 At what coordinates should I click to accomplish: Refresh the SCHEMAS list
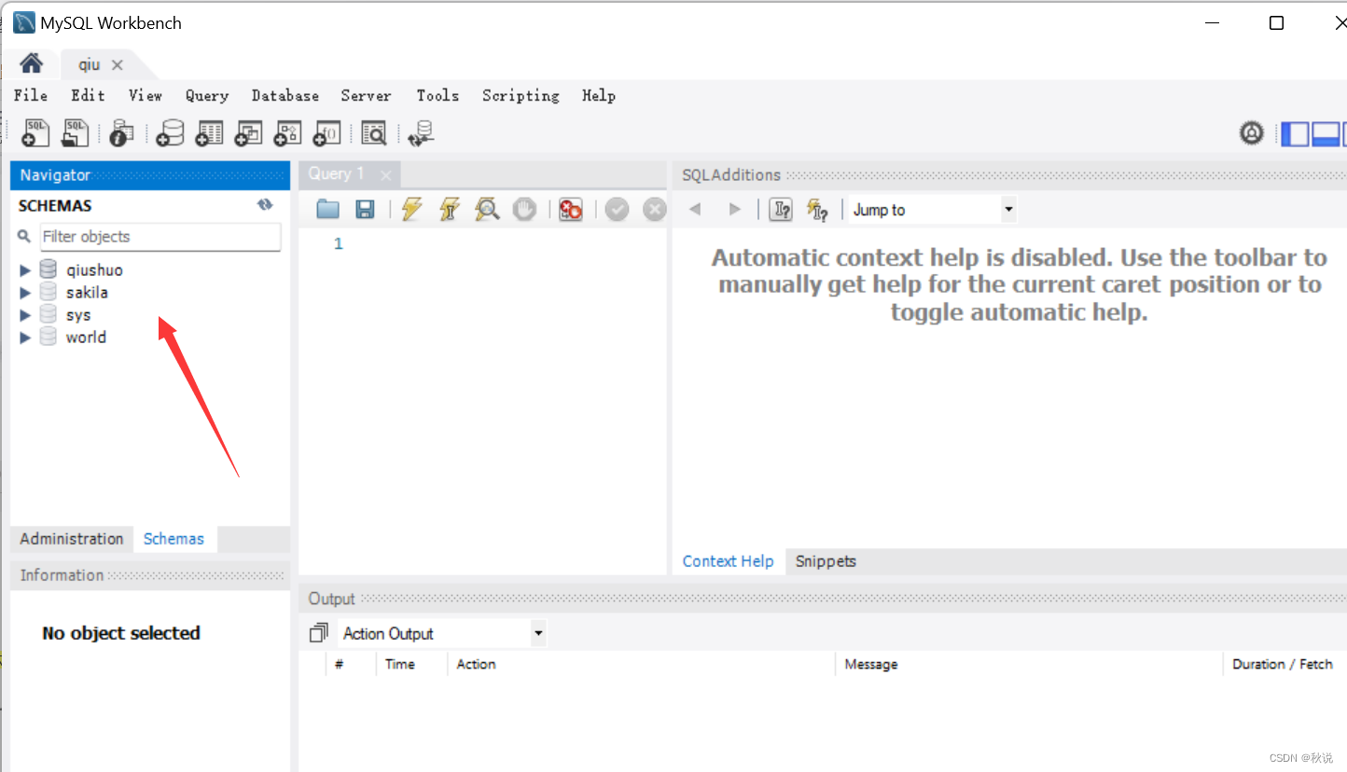(265, 205)
